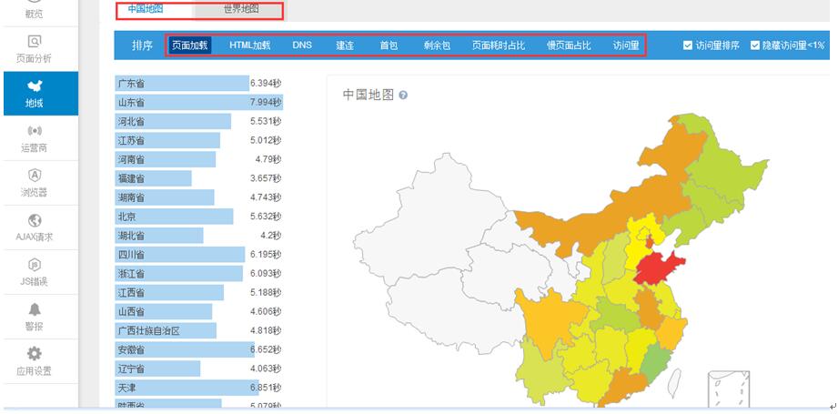Toggle the 访问量排序 checkbox
The image size is (838, 414).
pos(688,45)
